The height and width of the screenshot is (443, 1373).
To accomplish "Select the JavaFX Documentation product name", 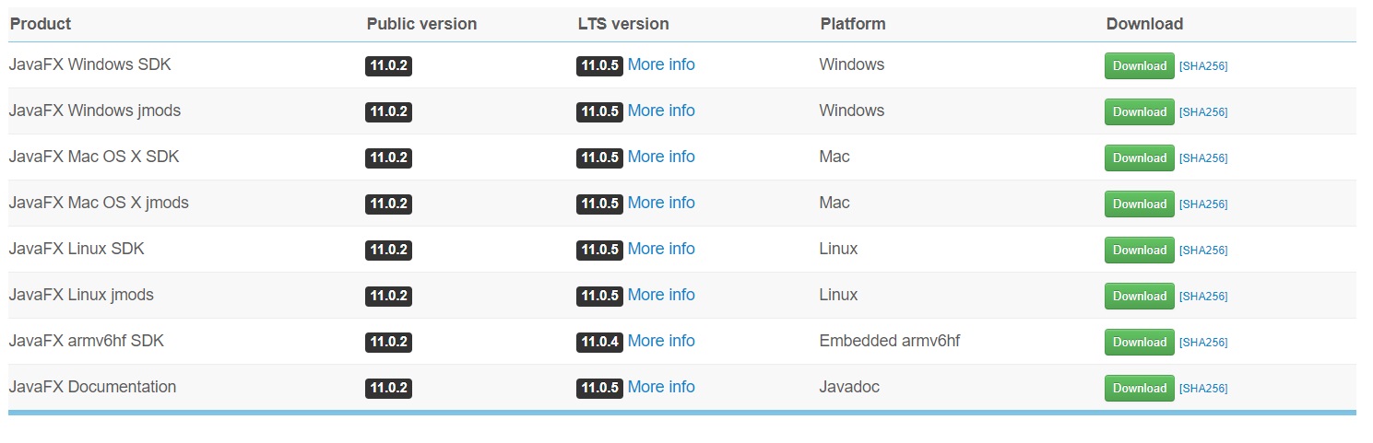I will (92, 387).
